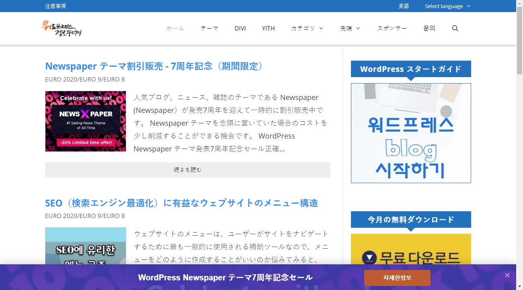Switch to 英語 in the top bar

tap(404, 6)
